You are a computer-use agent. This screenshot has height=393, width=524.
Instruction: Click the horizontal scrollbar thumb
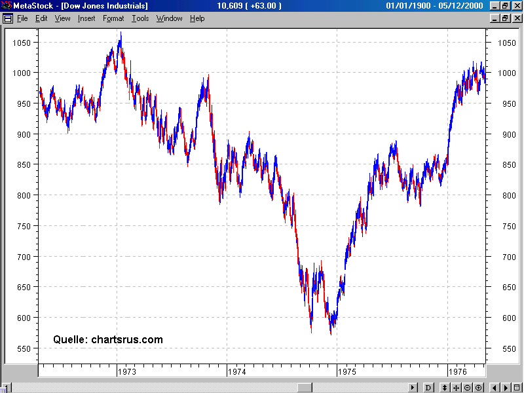(305, 388)
